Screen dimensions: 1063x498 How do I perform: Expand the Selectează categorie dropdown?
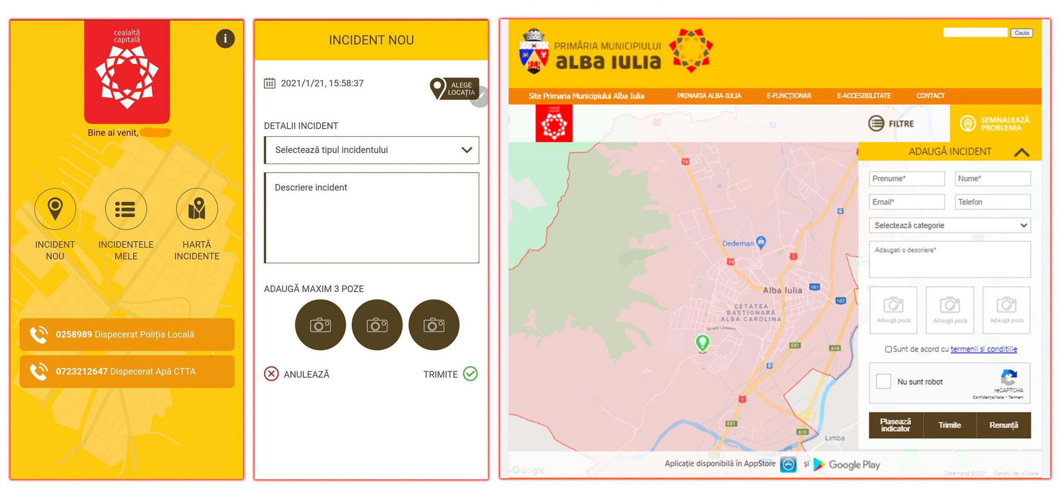click(x=949, y=226)
